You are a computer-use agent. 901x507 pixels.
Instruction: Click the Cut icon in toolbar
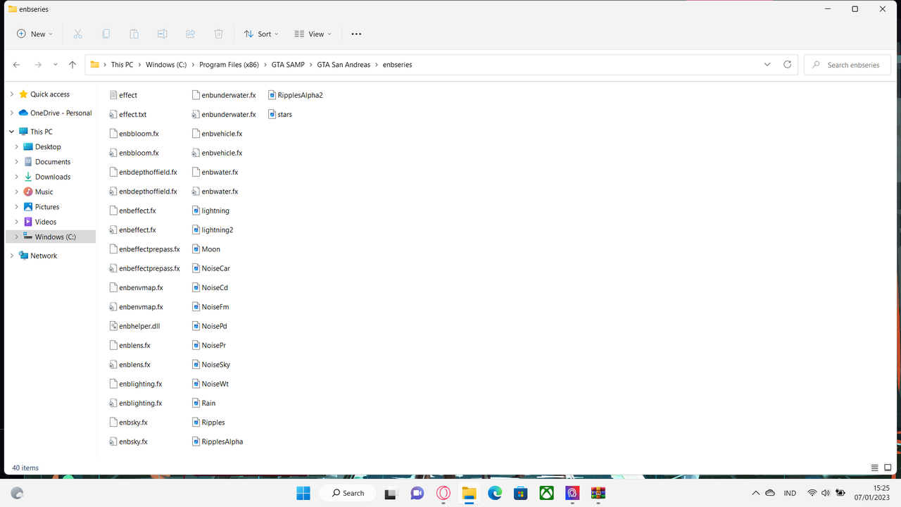point(77,34)
